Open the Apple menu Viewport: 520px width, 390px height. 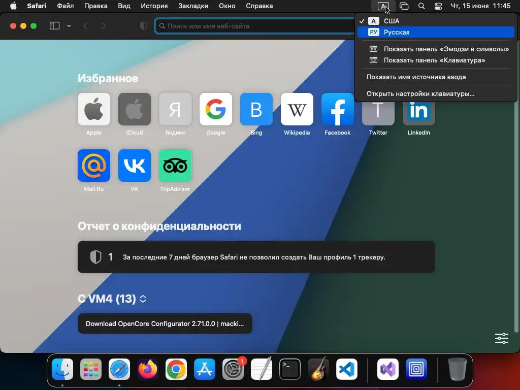click(13, 6)
